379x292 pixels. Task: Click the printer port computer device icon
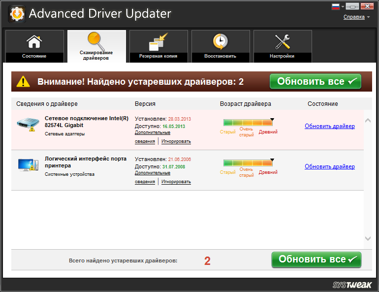point(28,164)
